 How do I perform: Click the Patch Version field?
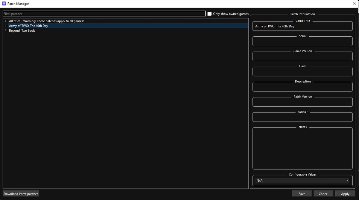302,102
